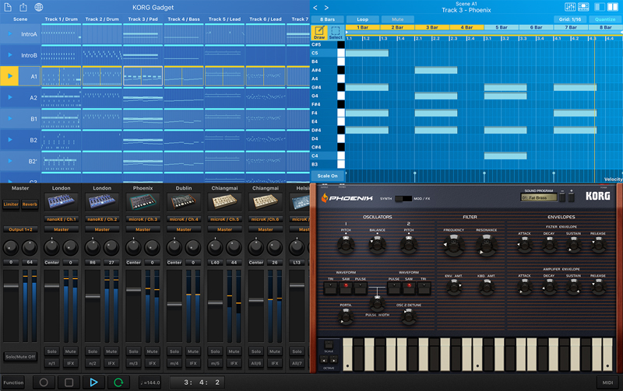Viewport: 623px width, 391px height.
Task: Go to previous track with left chevron
Action: [x=315, y=8]
